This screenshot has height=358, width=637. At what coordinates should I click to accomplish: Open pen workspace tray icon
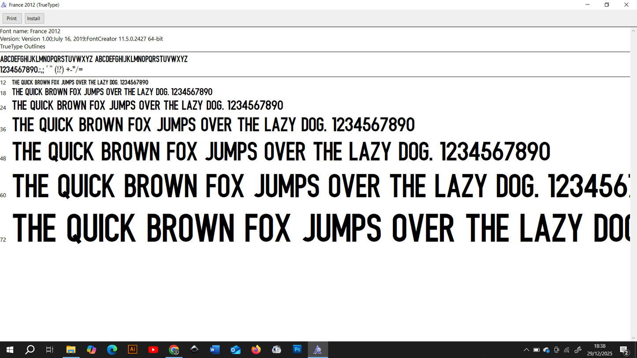point(578,350)
